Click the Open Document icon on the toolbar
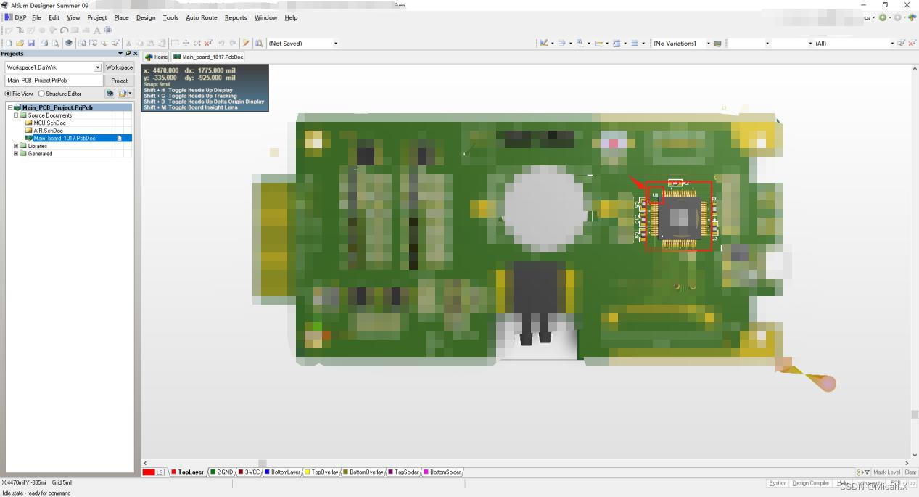 pos(20,43)
